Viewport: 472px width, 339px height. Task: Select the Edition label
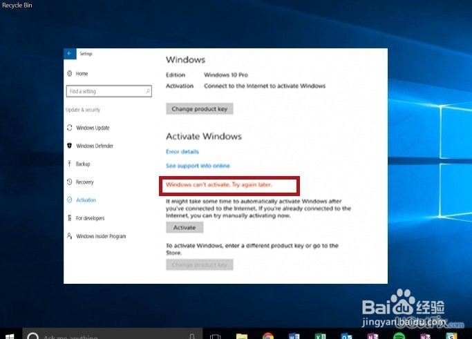tap(176, 75)
